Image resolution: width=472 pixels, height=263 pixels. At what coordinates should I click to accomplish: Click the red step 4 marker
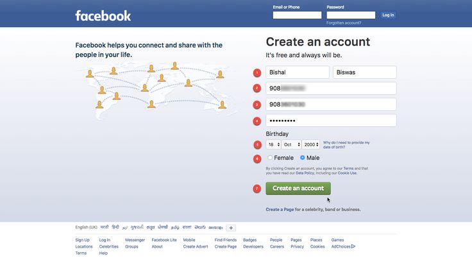coord(257,121)
